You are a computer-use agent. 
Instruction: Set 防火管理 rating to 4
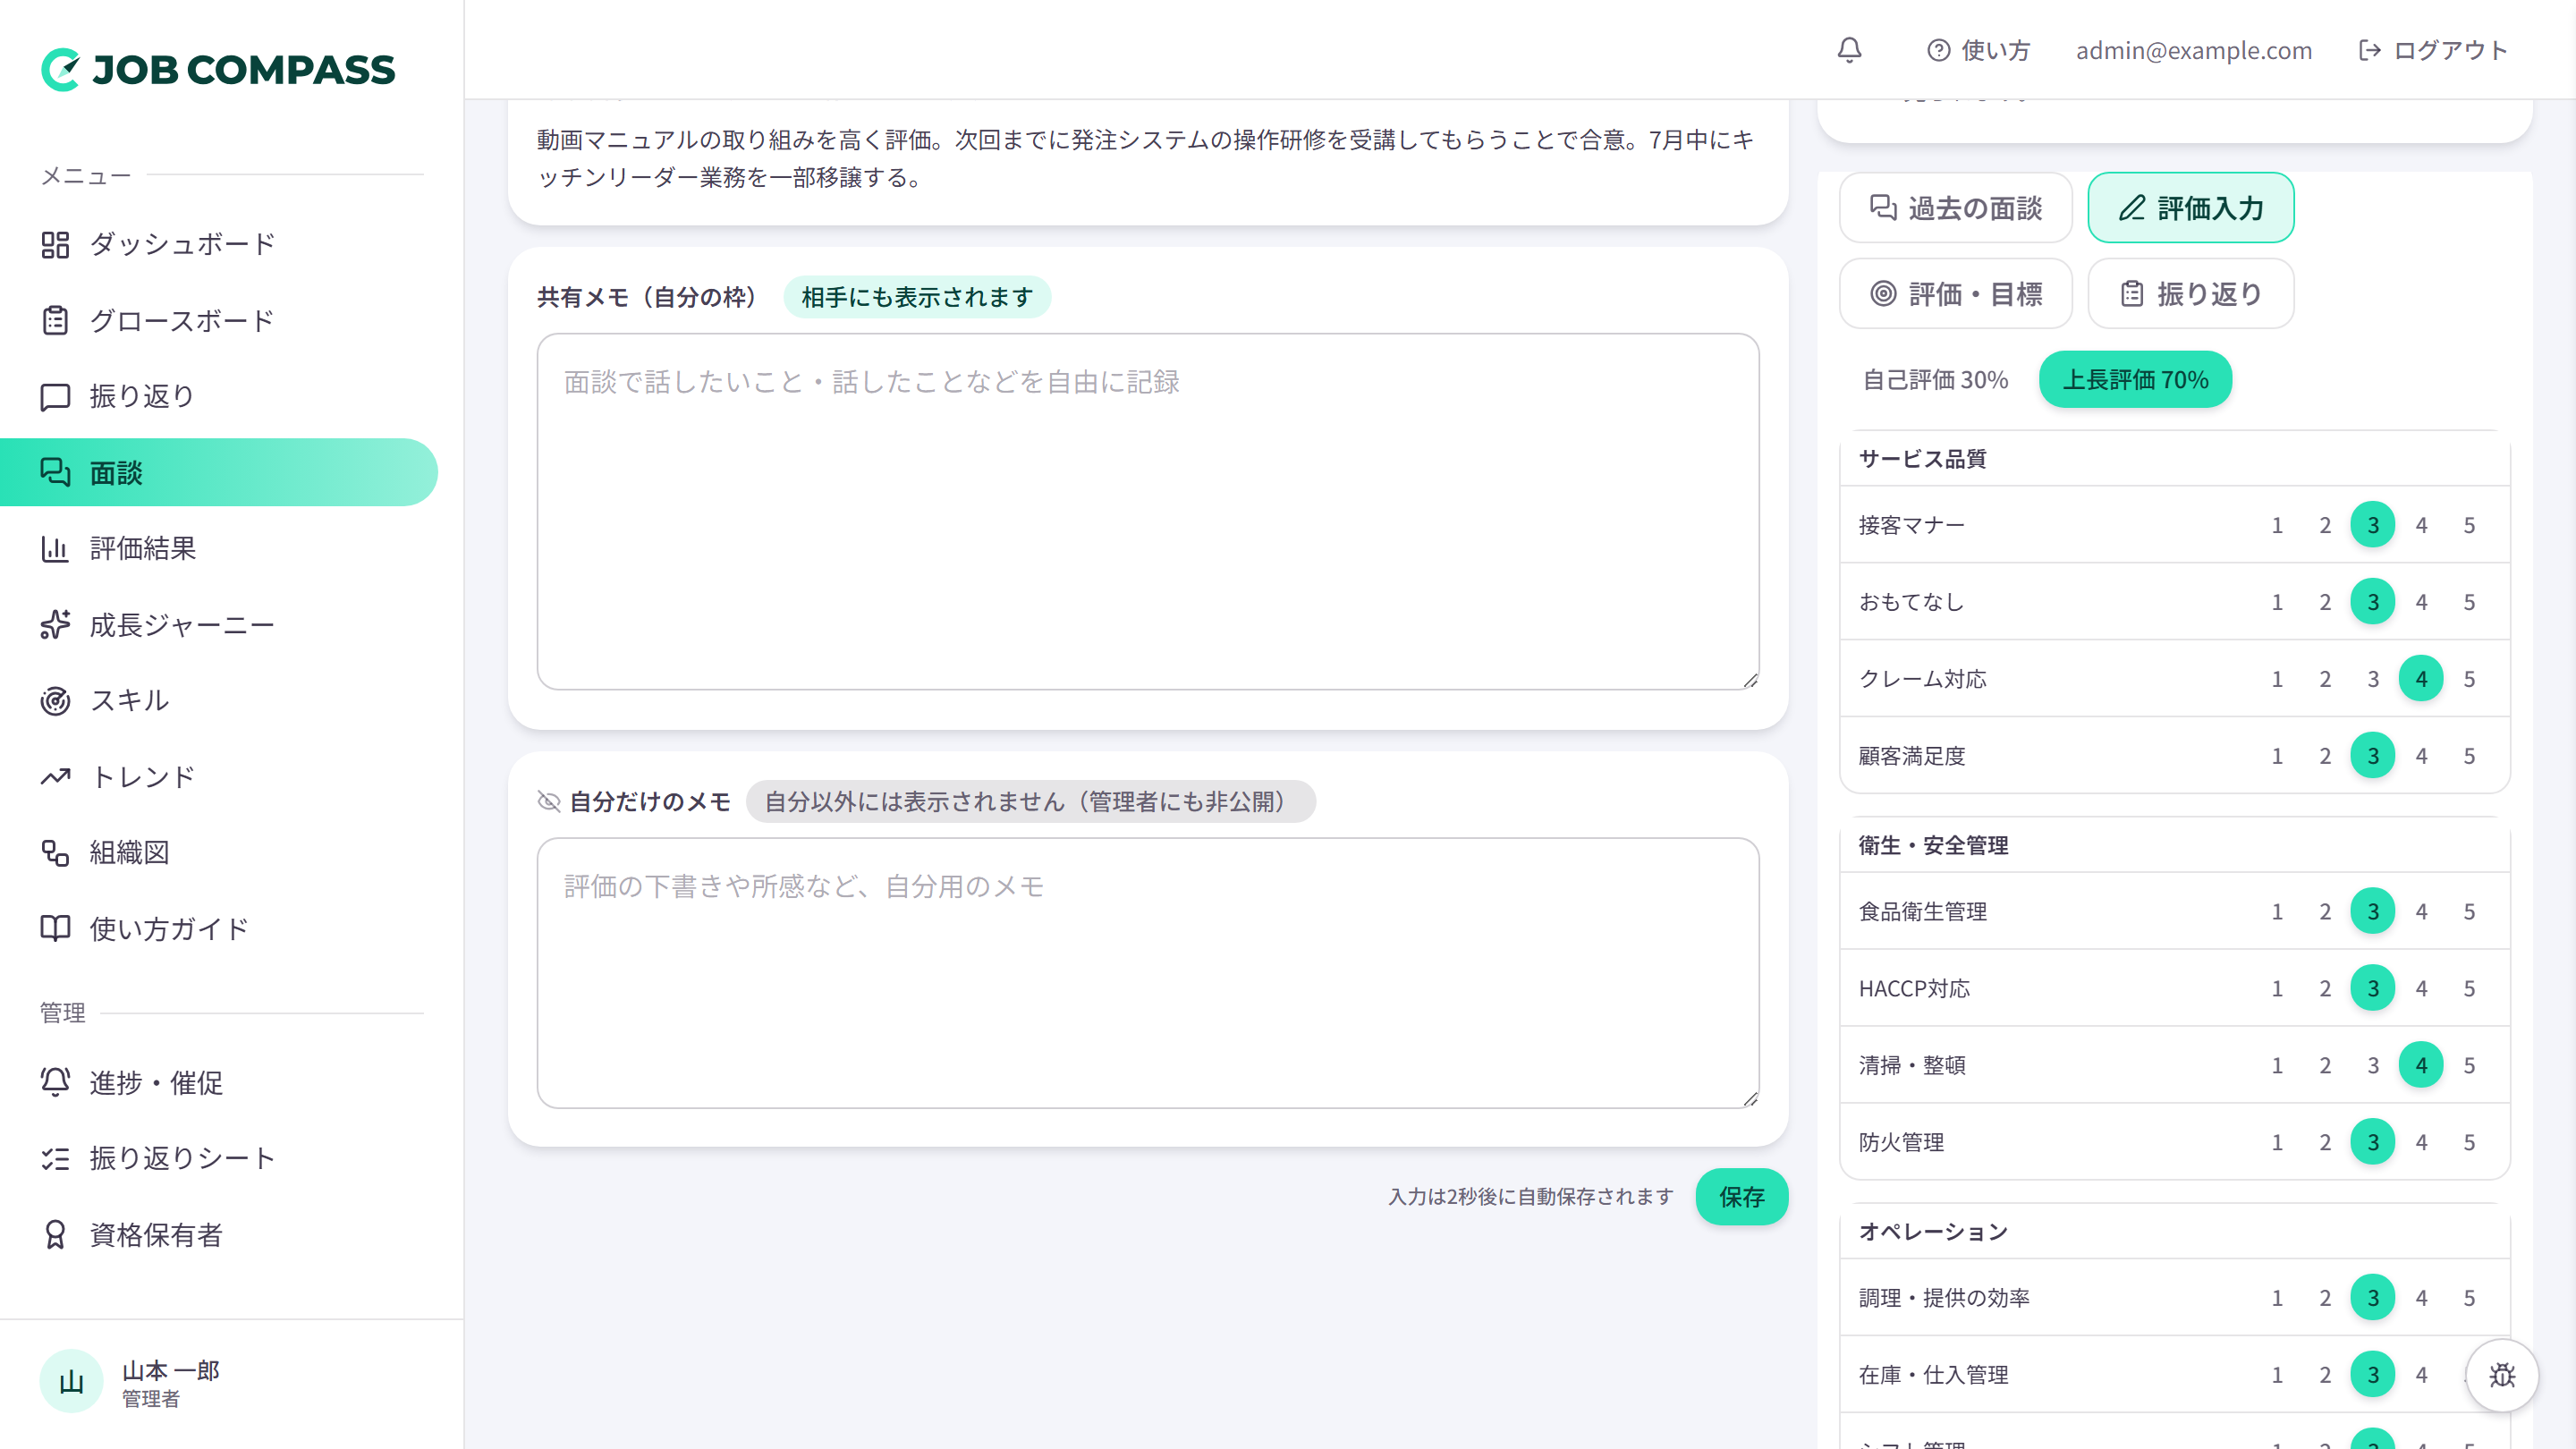tap(2421, 1142)
